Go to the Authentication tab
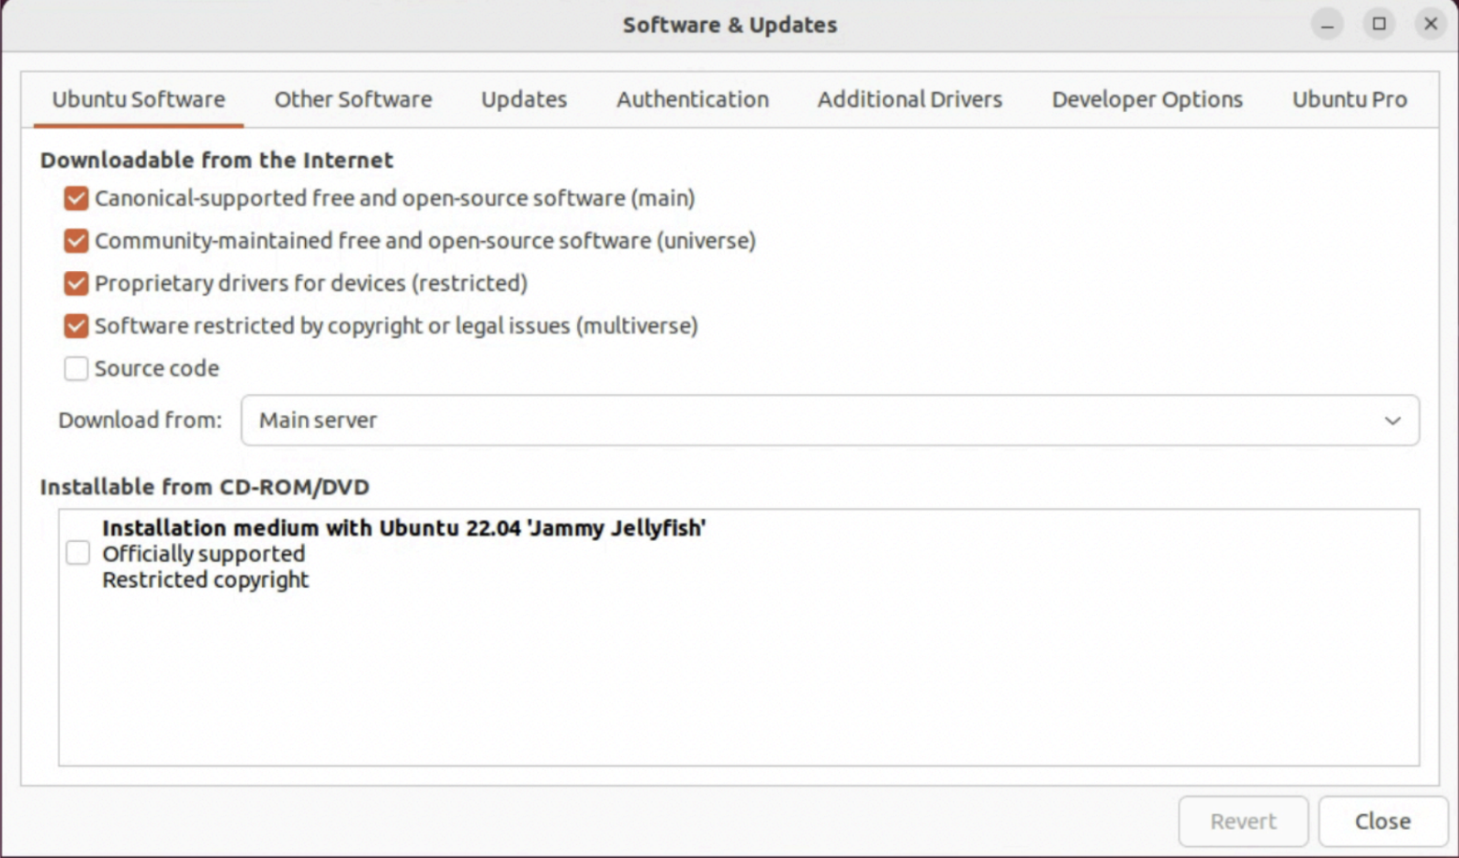This screenshot has width=1459, height=858. (692, 99)
